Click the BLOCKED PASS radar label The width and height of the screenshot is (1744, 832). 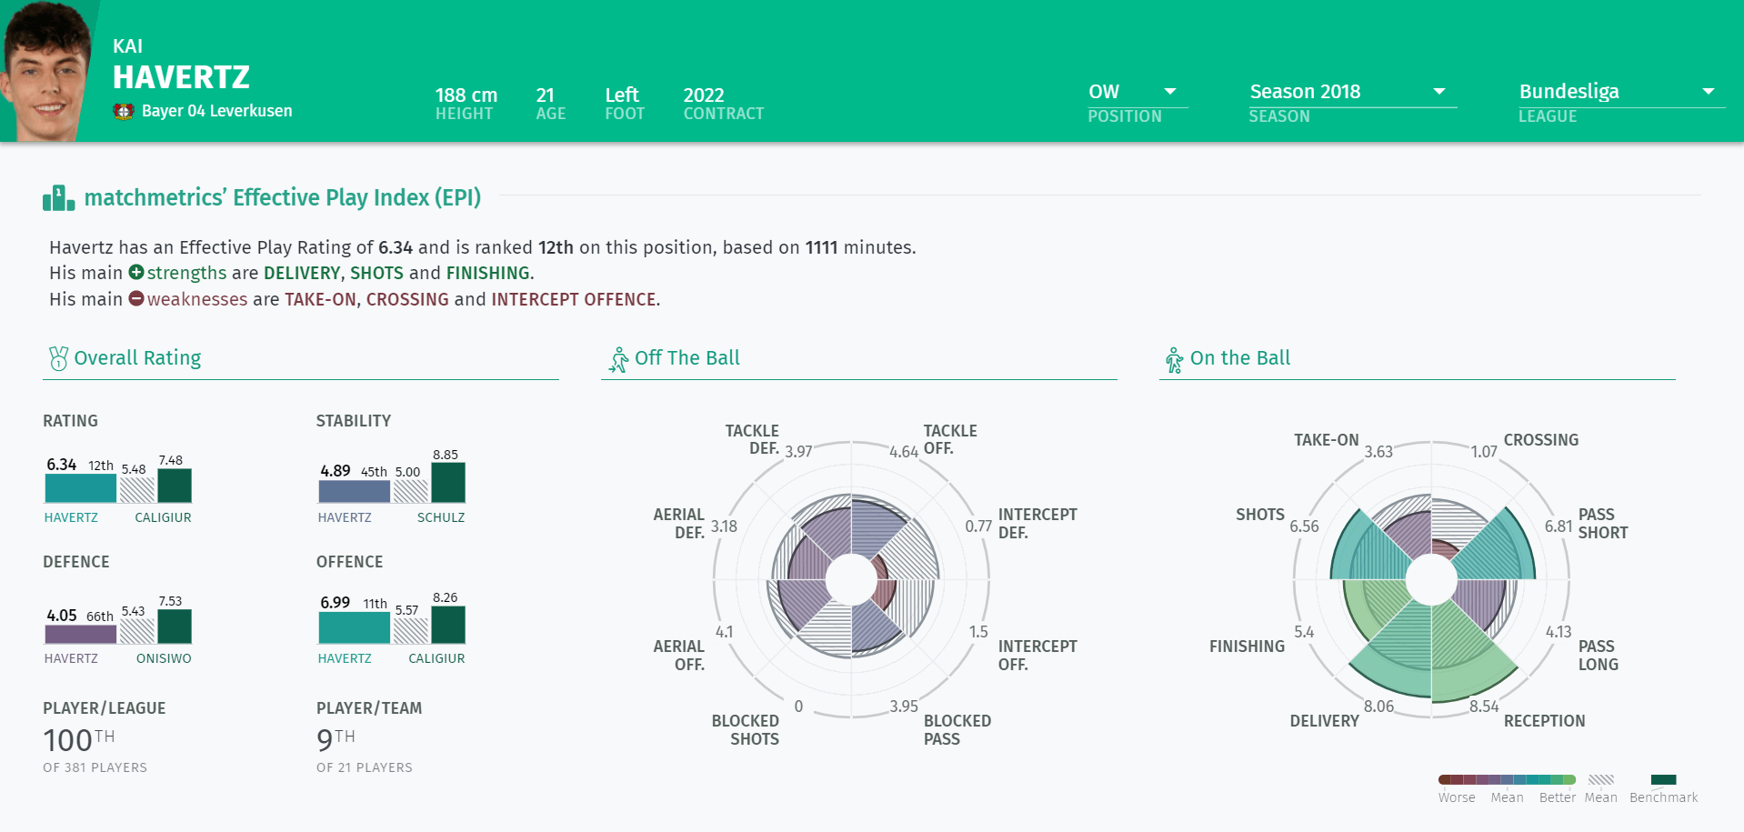pos(957,730)
